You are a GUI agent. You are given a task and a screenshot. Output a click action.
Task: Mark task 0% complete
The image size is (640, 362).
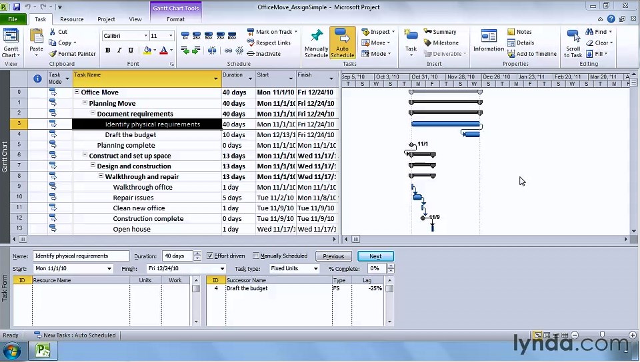185,35
